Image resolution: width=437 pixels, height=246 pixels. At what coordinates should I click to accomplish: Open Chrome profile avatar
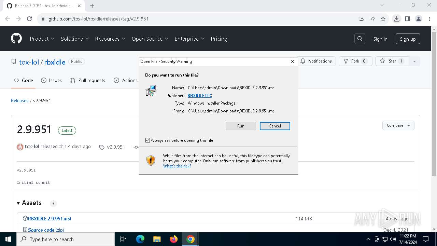419,19
